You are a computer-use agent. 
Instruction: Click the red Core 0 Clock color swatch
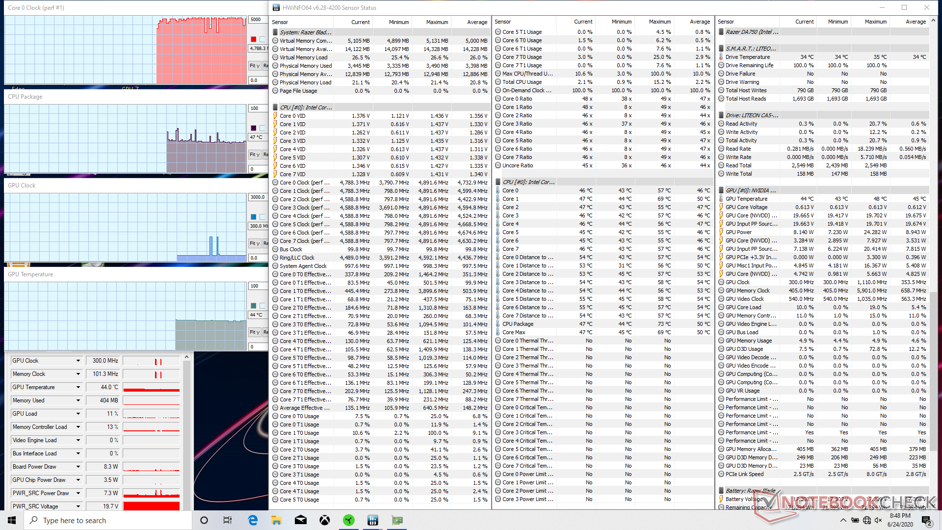pos(254,39)
